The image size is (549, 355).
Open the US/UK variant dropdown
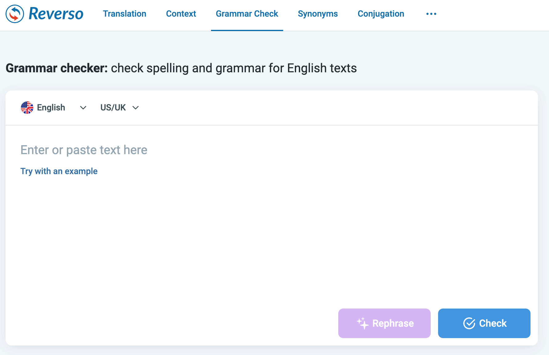coord(113,108)
